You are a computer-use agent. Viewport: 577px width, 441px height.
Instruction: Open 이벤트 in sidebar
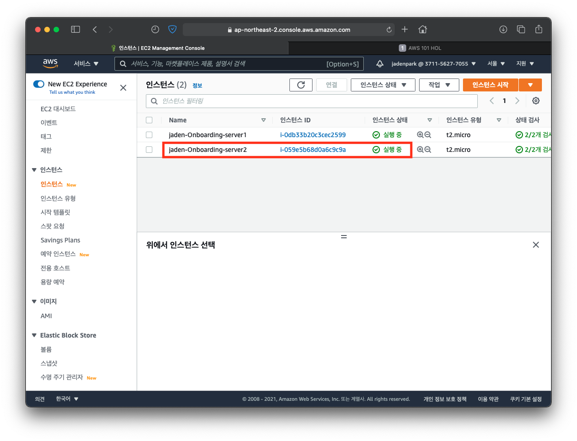[x=49, y=123]
